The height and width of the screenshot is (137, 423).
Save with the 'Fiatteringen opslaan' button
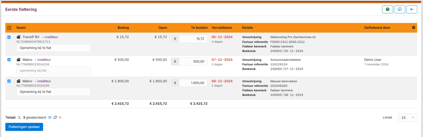tap(24, 127)
